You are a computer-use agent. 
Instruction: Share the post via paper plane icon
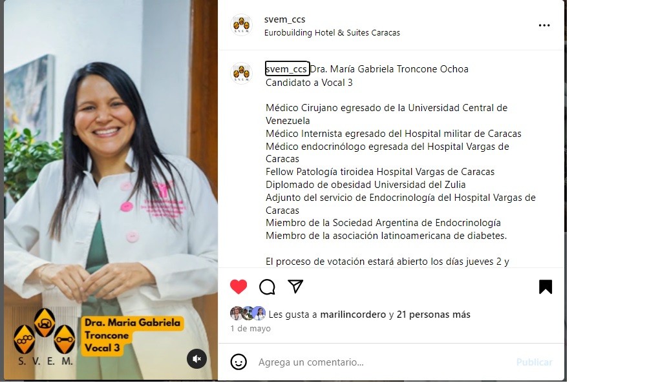(x=295, y=287)
